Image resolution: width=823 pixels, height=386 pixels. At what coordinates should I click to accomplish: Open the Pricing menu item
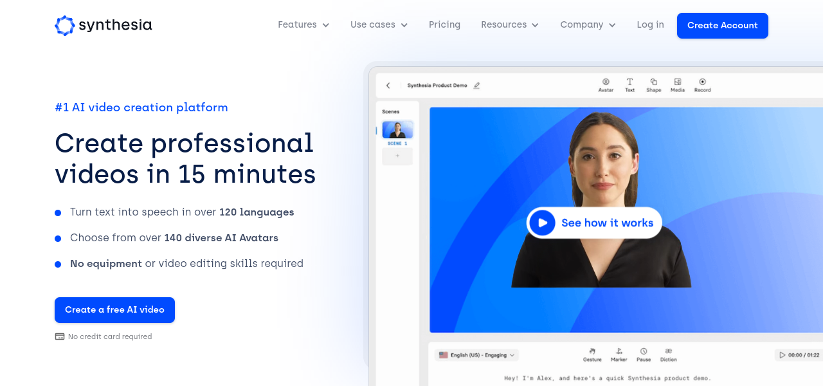pos(444,25)
